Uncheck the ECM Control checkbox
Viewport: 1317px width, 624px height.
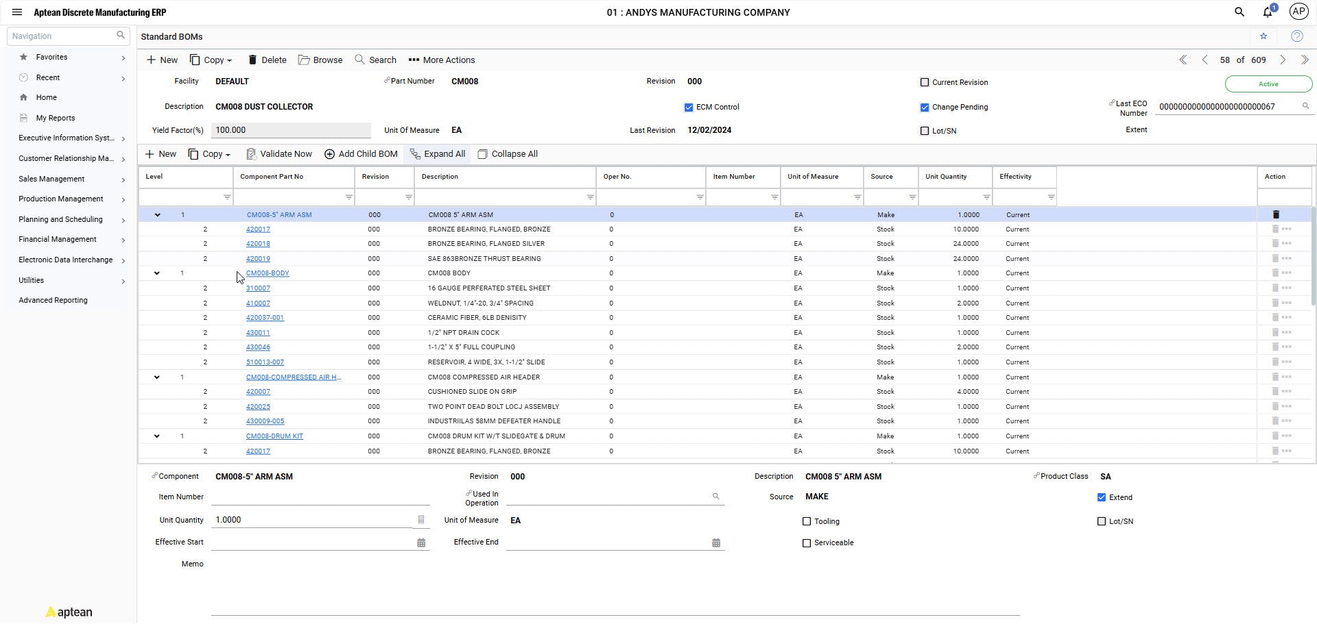pos(689,107)
